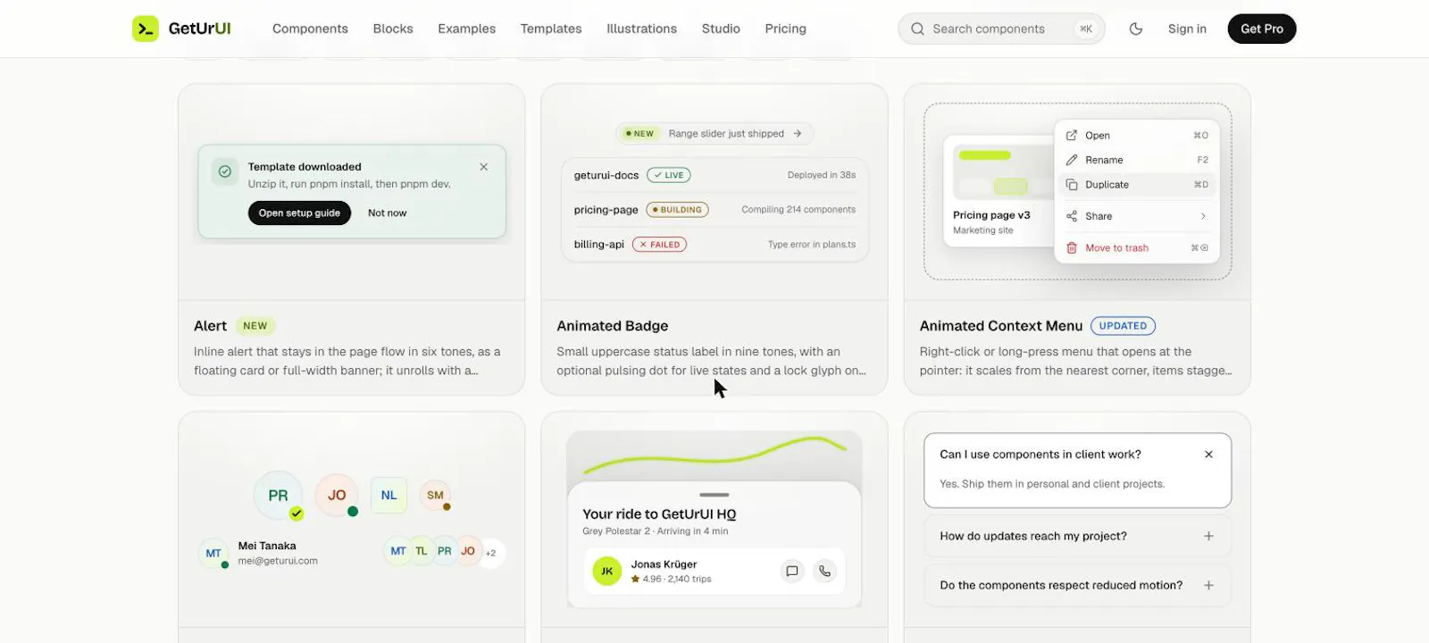Open the Examples nav item
Screen dimensions: 1429x643
tap(467, 29)
